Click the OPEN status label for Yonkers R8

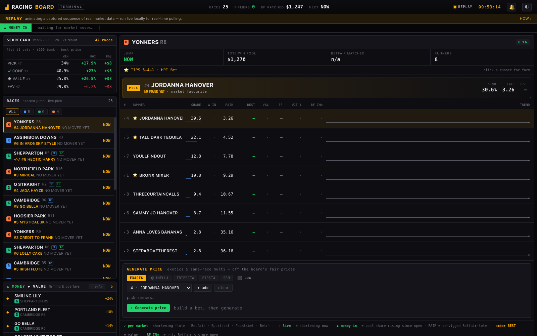click(x=523, y=42)
